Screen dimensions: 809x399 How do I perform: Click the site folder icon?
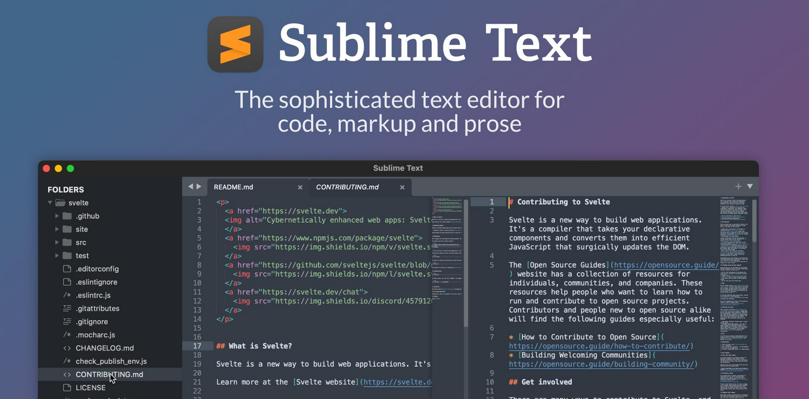67,229
